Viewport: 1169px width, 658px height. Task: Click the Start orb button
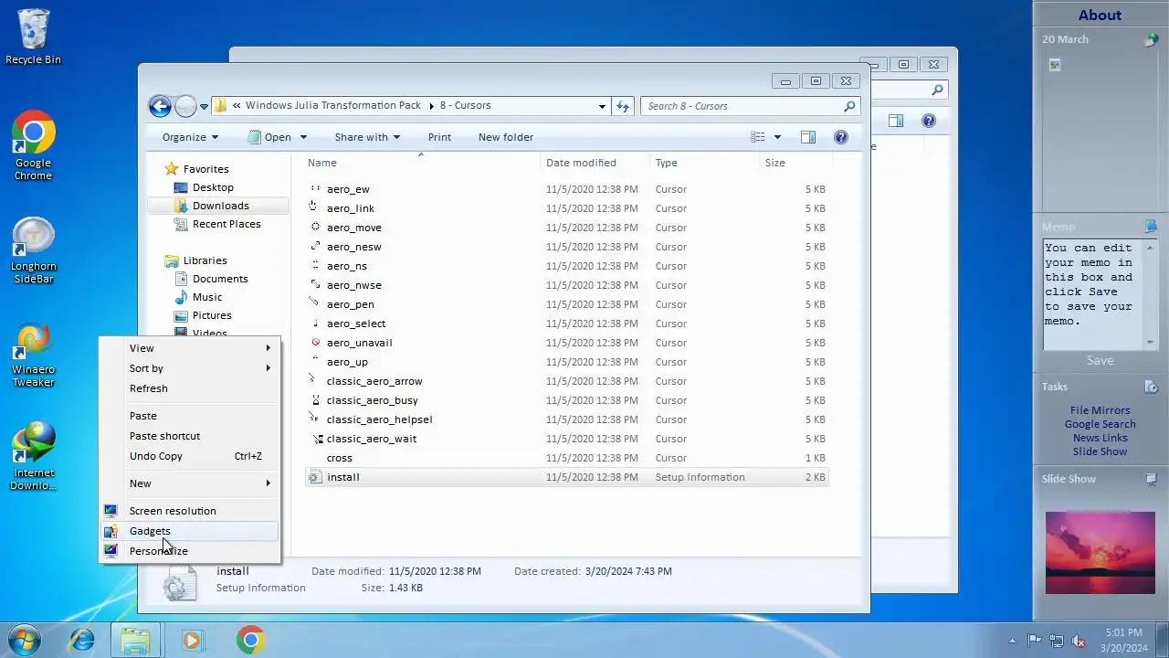[x=25, y=640]
